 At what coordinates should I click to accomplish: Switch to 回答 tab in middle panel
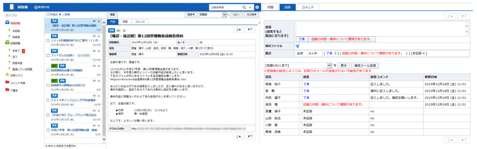(x=125, y=21)
